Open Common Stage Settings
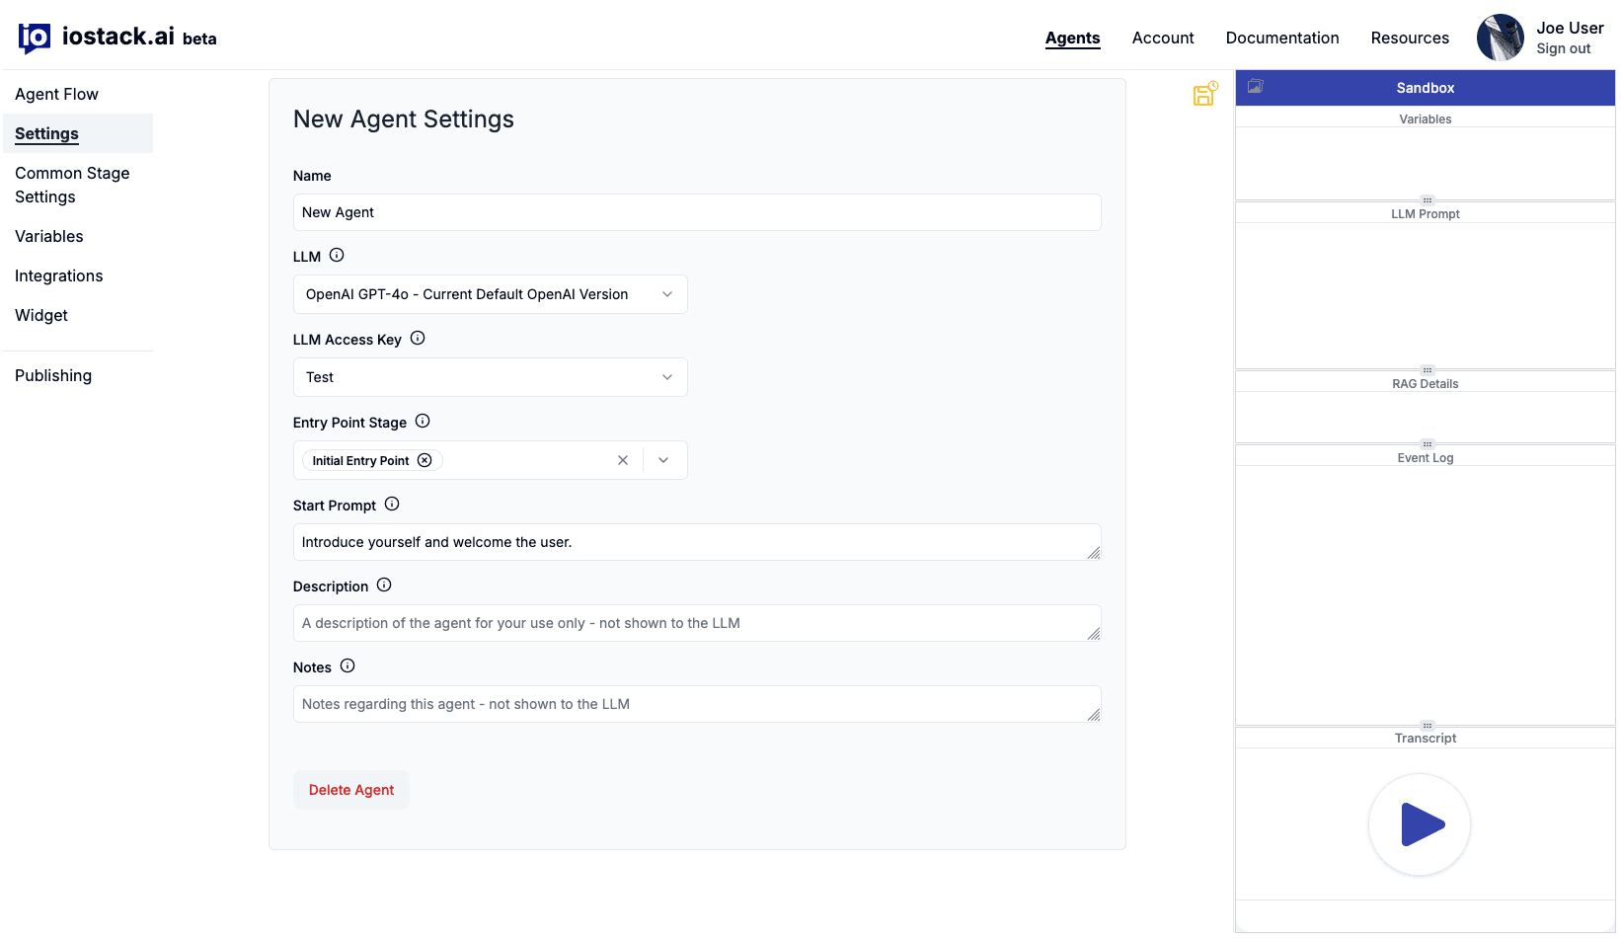The width and height of the screenshot is (1621, 939). coord(78,185)
